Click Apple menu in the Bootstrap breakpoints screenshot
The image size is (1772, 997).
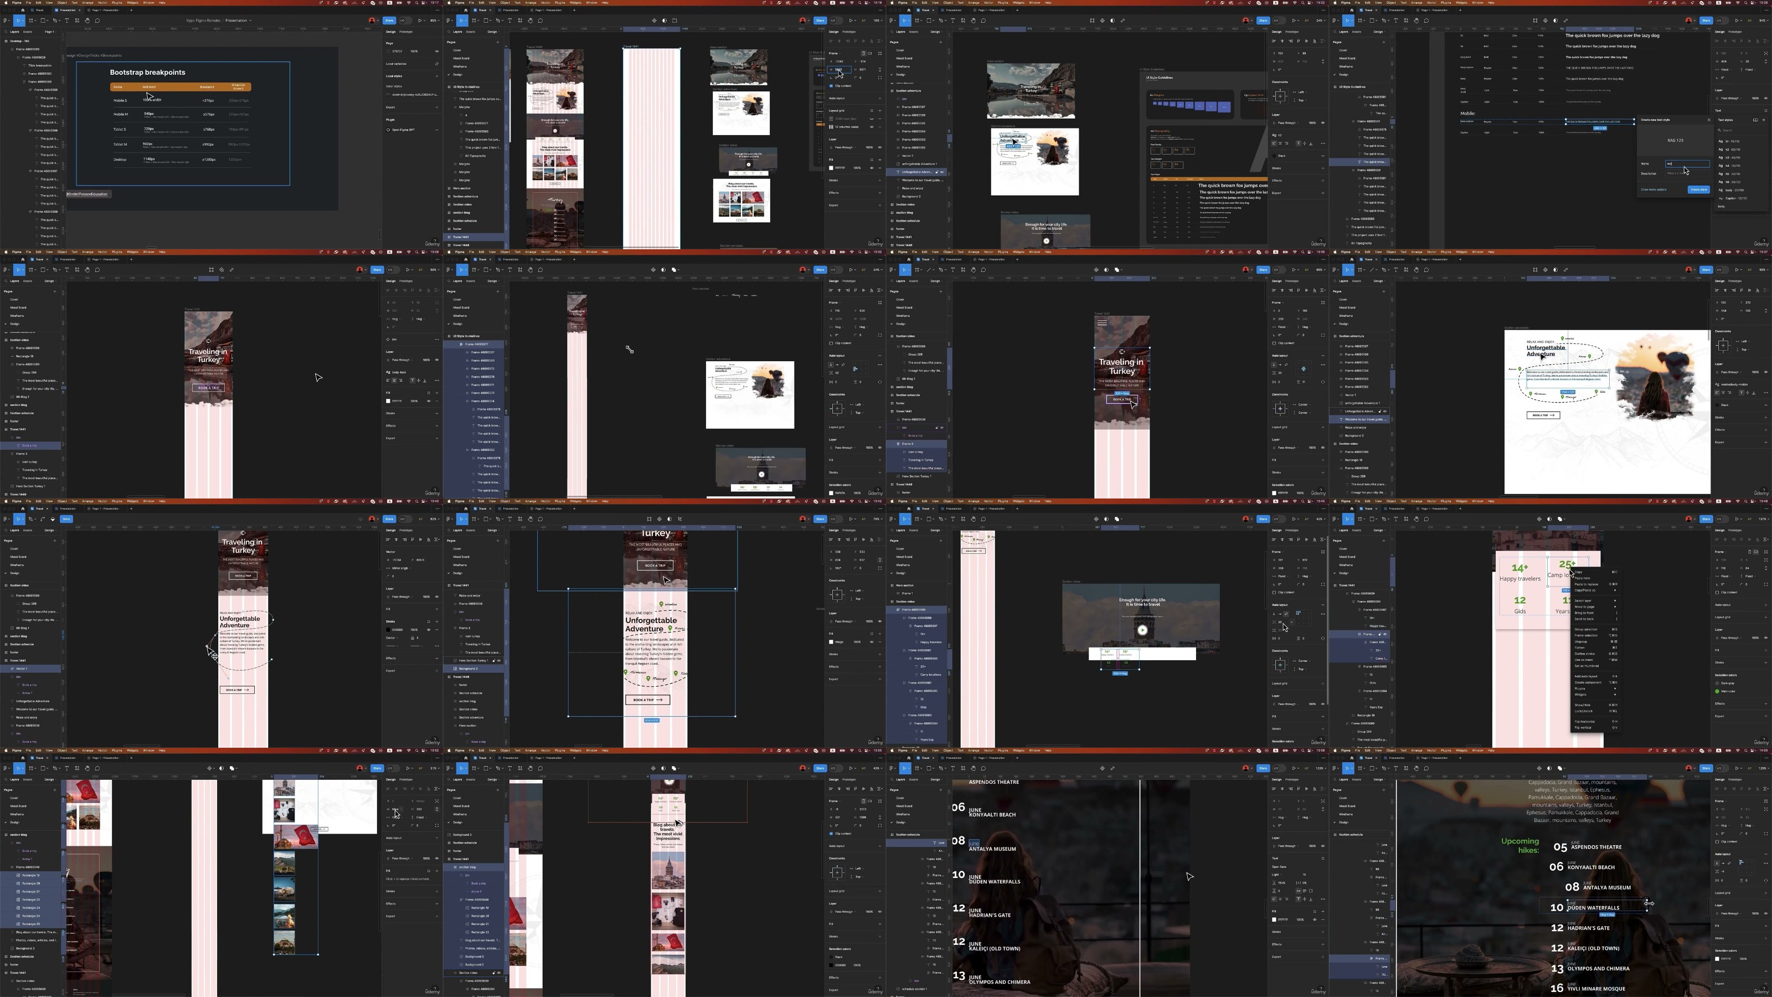tap(7, 2)
